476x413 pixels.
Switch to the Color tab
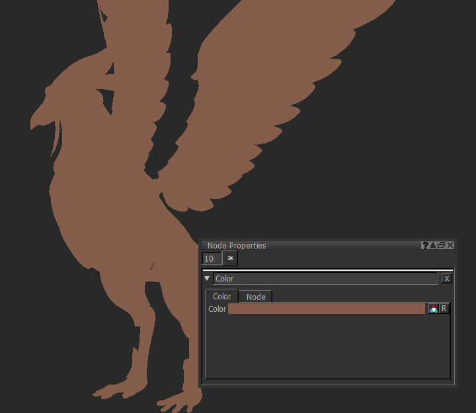(x=221, y=297)
